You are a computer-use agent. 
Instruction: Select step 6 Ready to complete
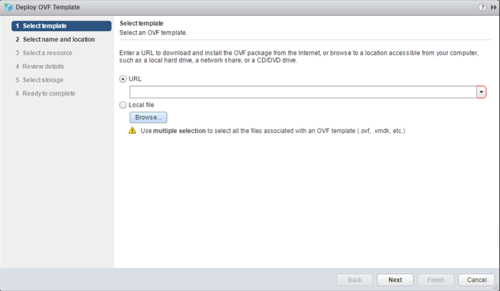(45, 94)
